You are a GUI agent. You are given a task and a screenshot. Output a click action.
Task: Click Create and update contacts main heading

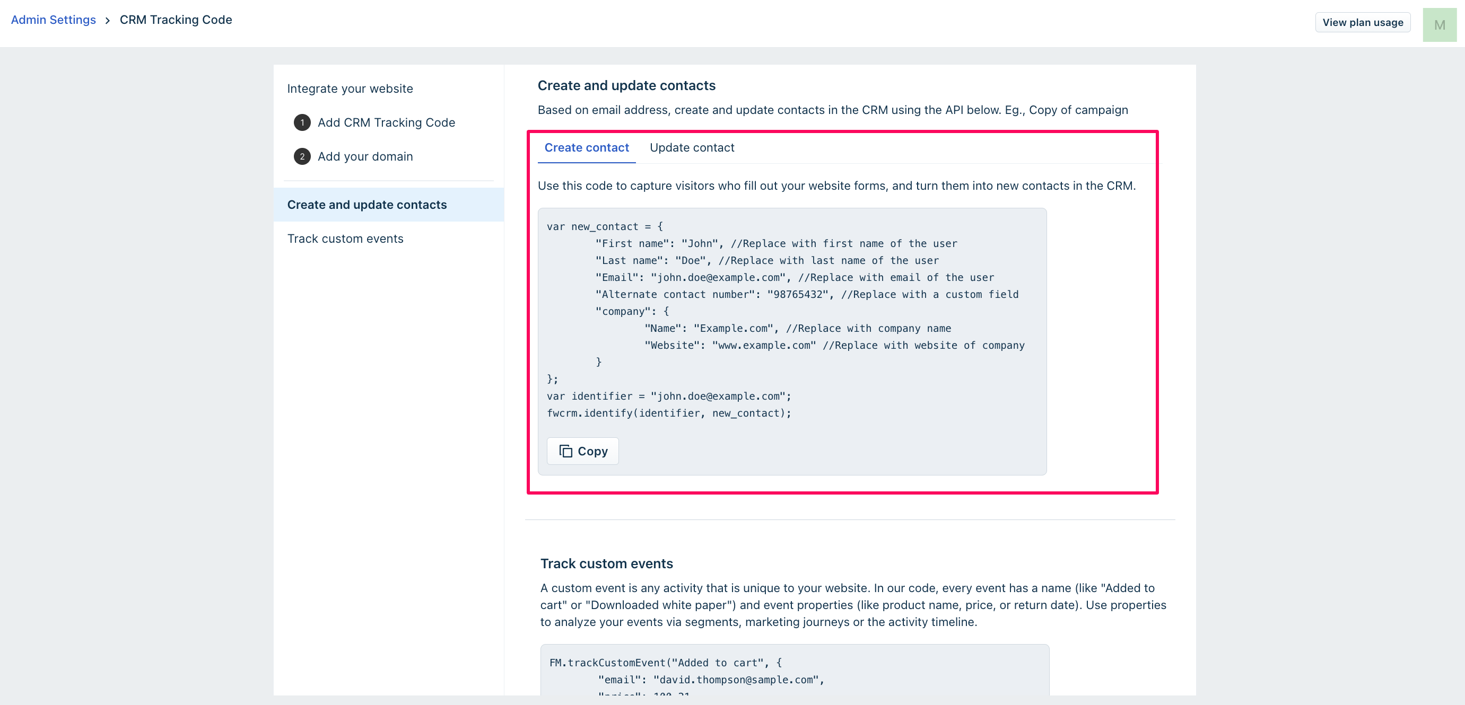point(626,85)
